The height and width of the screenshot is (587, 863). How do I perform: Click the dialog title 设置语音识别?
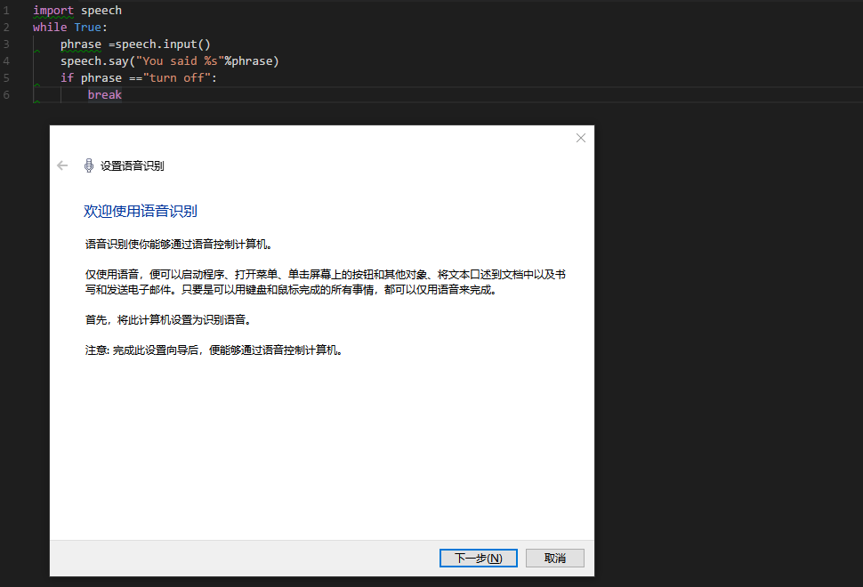(132, 166)
